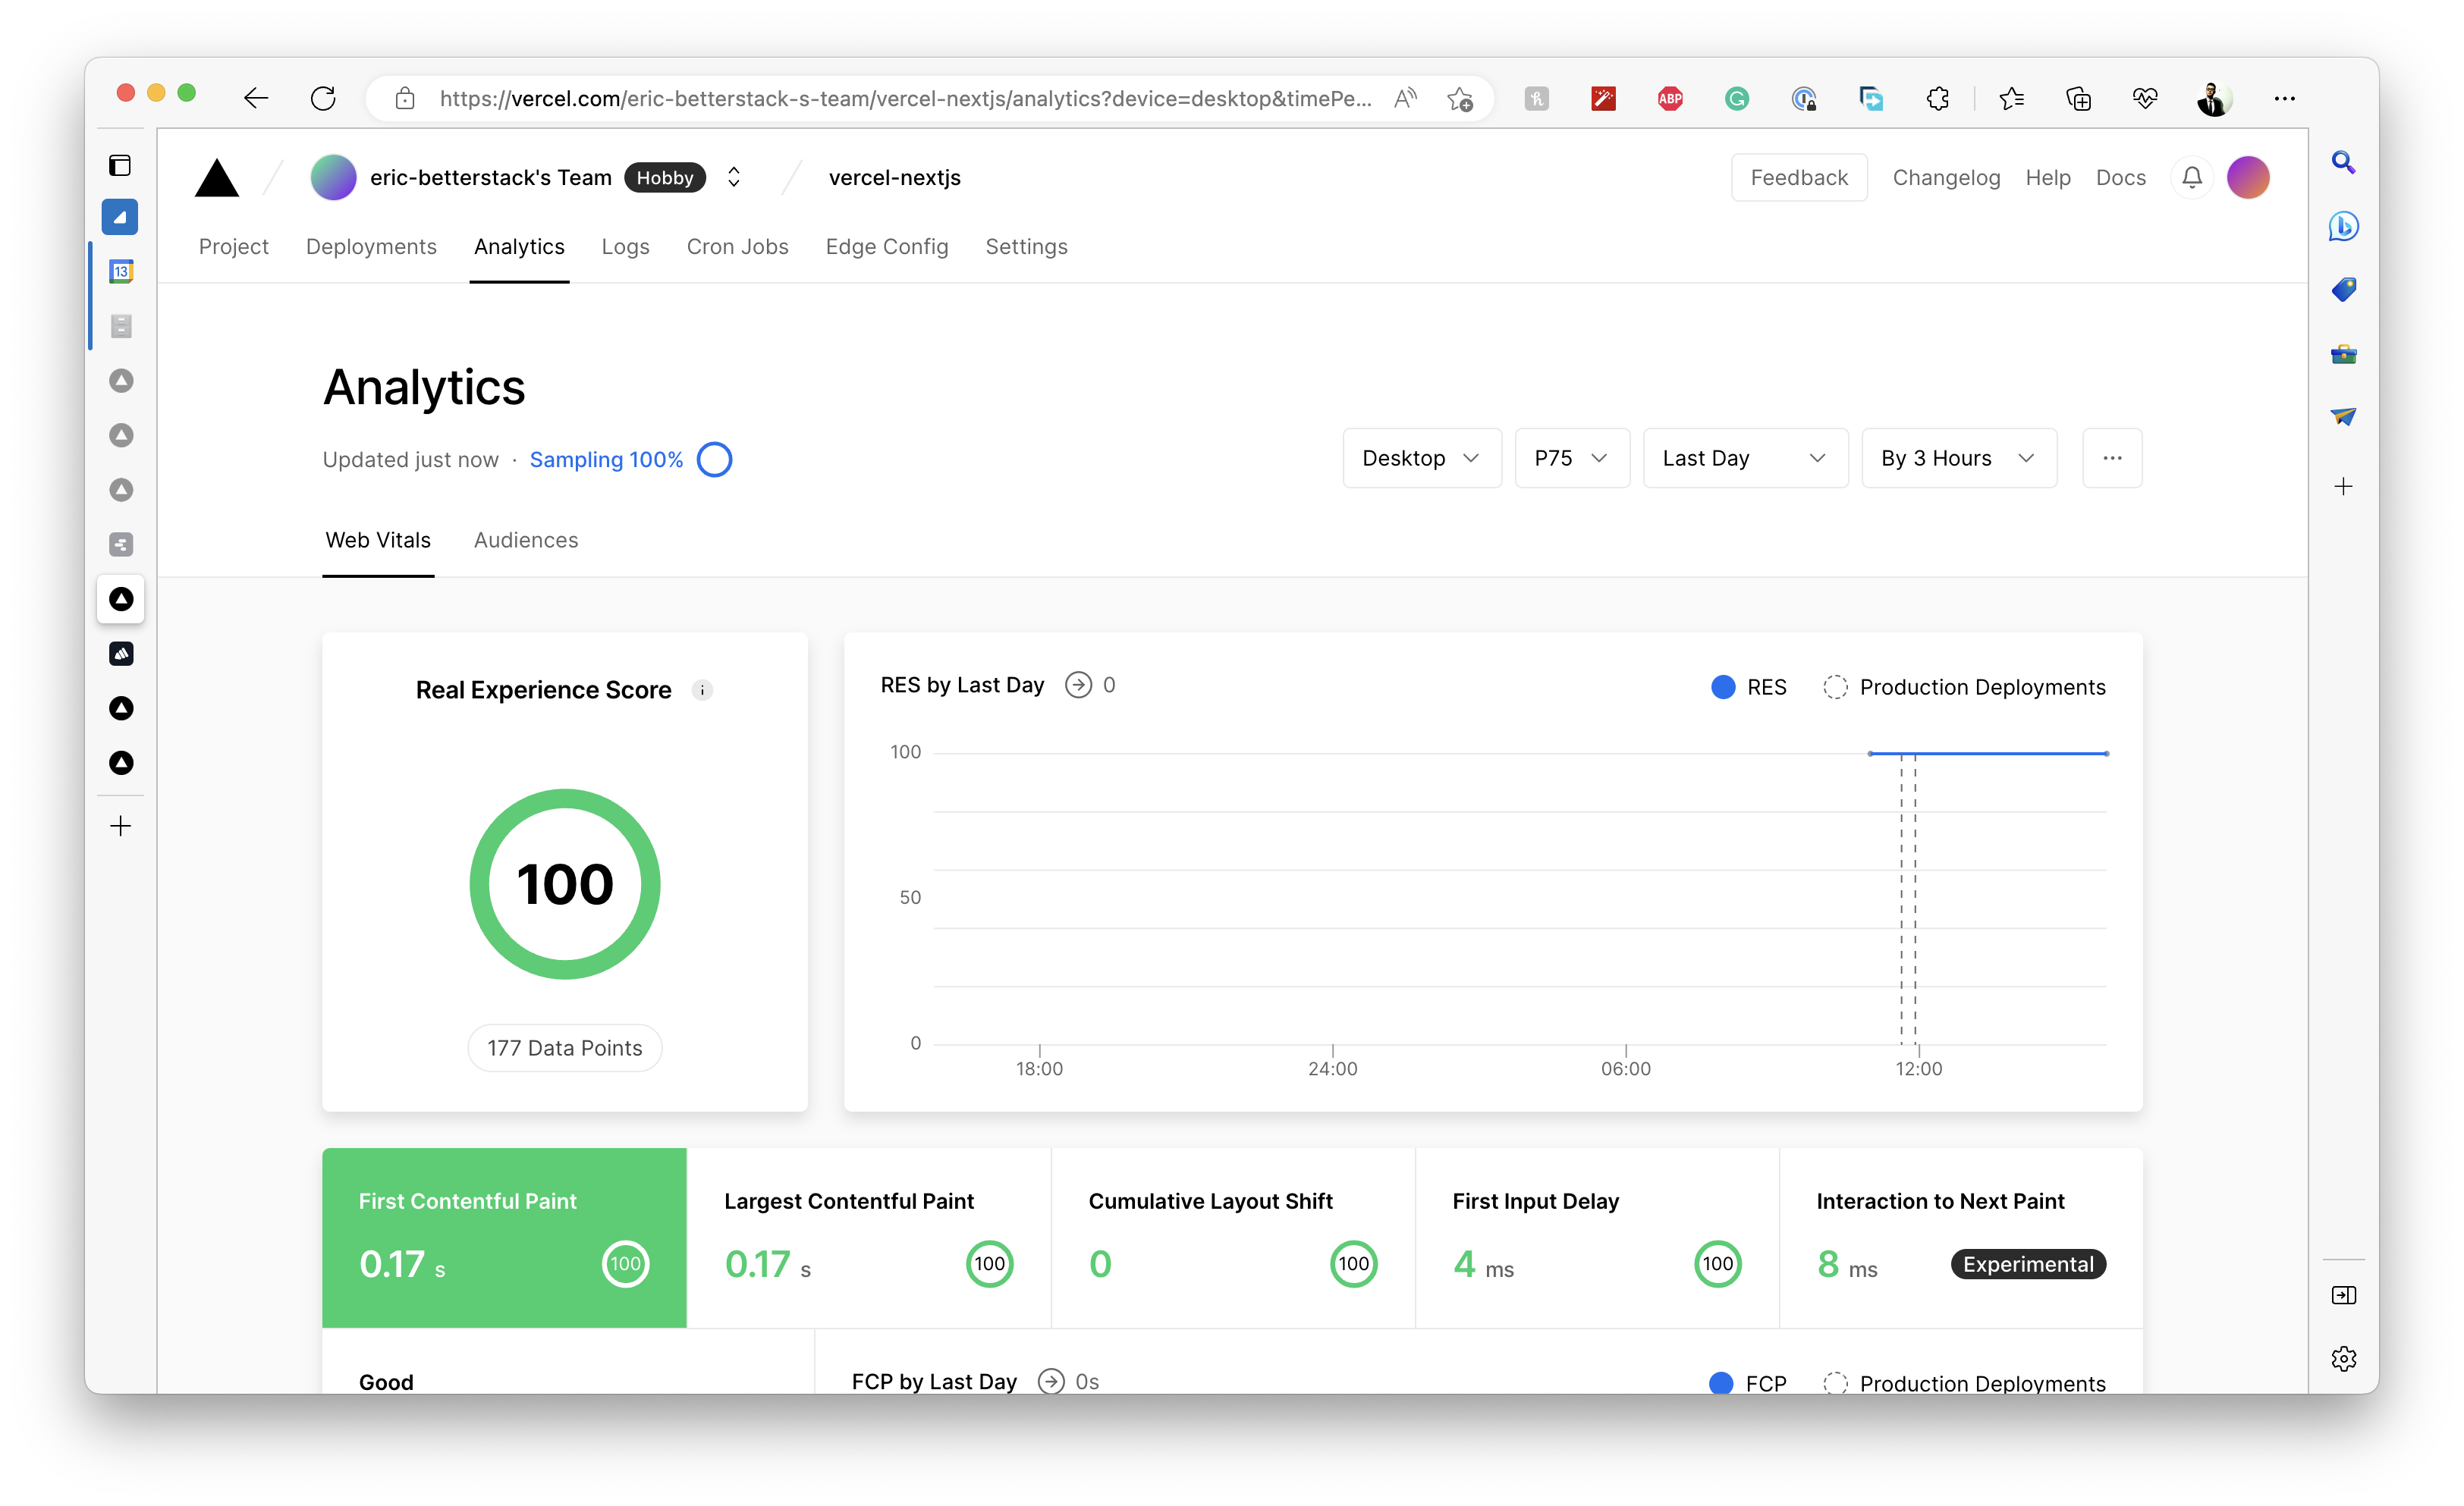Click the Read Aloud icon in address bar
This screenshot has height=1506, width=2464.
pos(1405,98)
